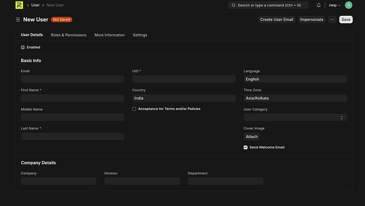Click the Not Saved status badge
Viewport: 365px width, 206px height.
61,20
